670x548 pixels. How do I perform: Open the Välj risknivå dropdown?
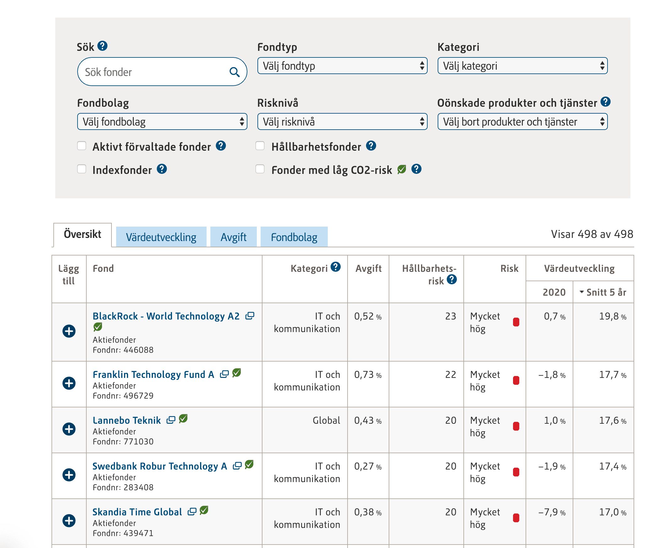click(342, 121)
